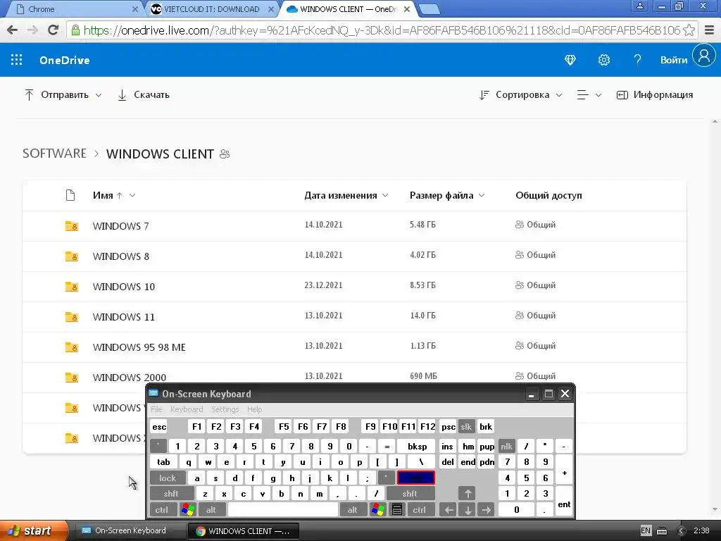
Task: Toggle the left ctrl key
Action: pos(162,510)
